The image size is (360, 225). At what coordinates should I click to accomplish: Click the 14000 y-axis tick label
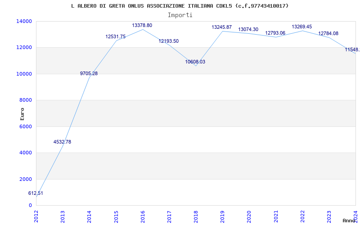(x=24, y=21)
